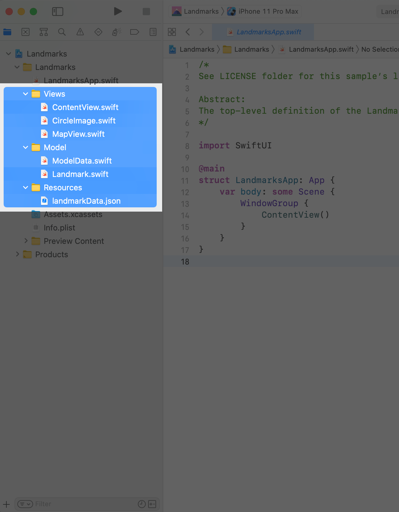The height and width of the screenshot is (512, 399).
Task: Collapse the Landmarks group folder
Action: coord(17,67)
